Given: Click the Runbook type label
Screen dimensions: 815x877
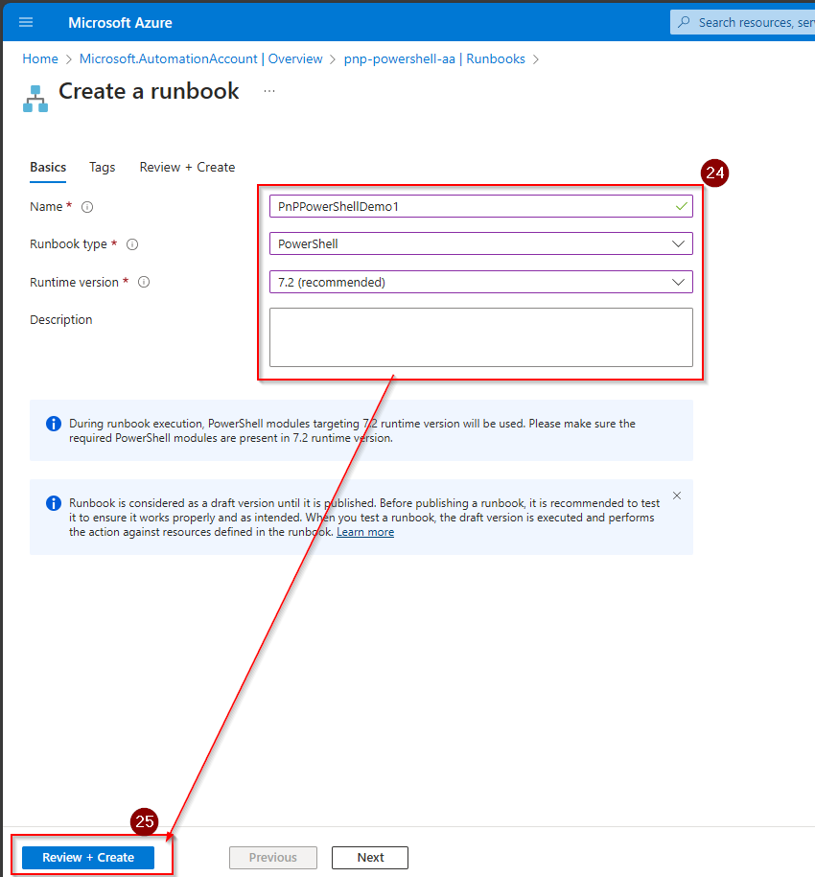Looking at the screenshot, I should pyautogui.click(x=68, y=244).
